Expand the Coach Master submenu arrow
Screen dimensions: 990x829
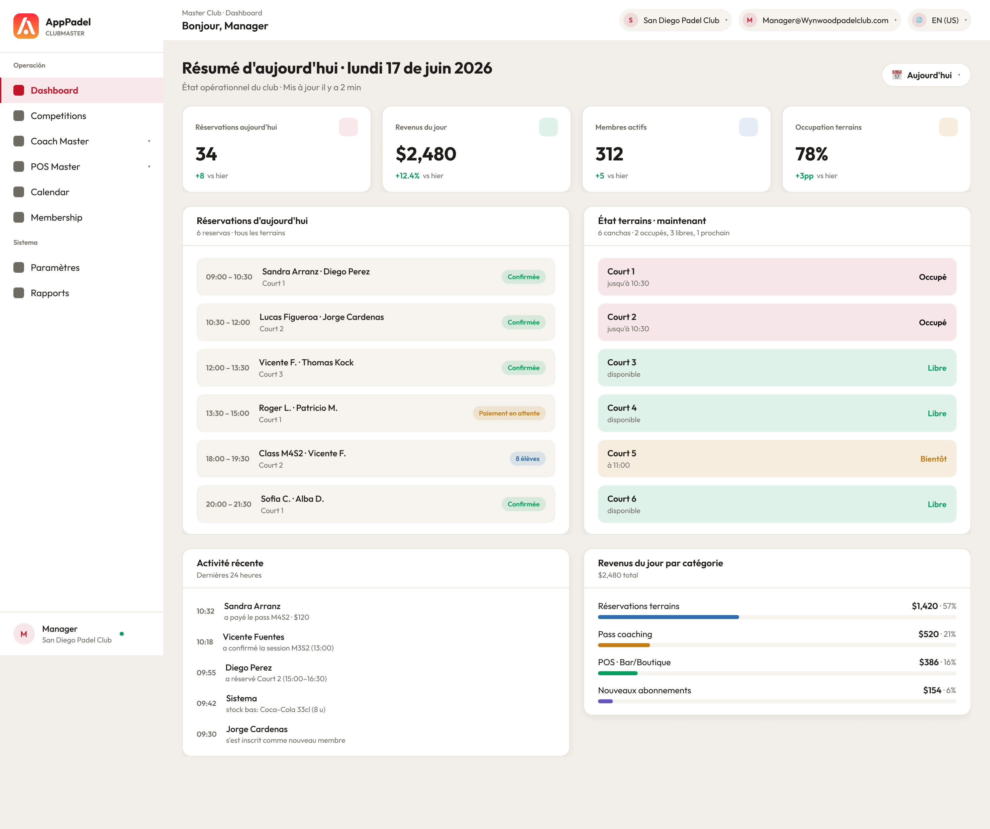149,141
